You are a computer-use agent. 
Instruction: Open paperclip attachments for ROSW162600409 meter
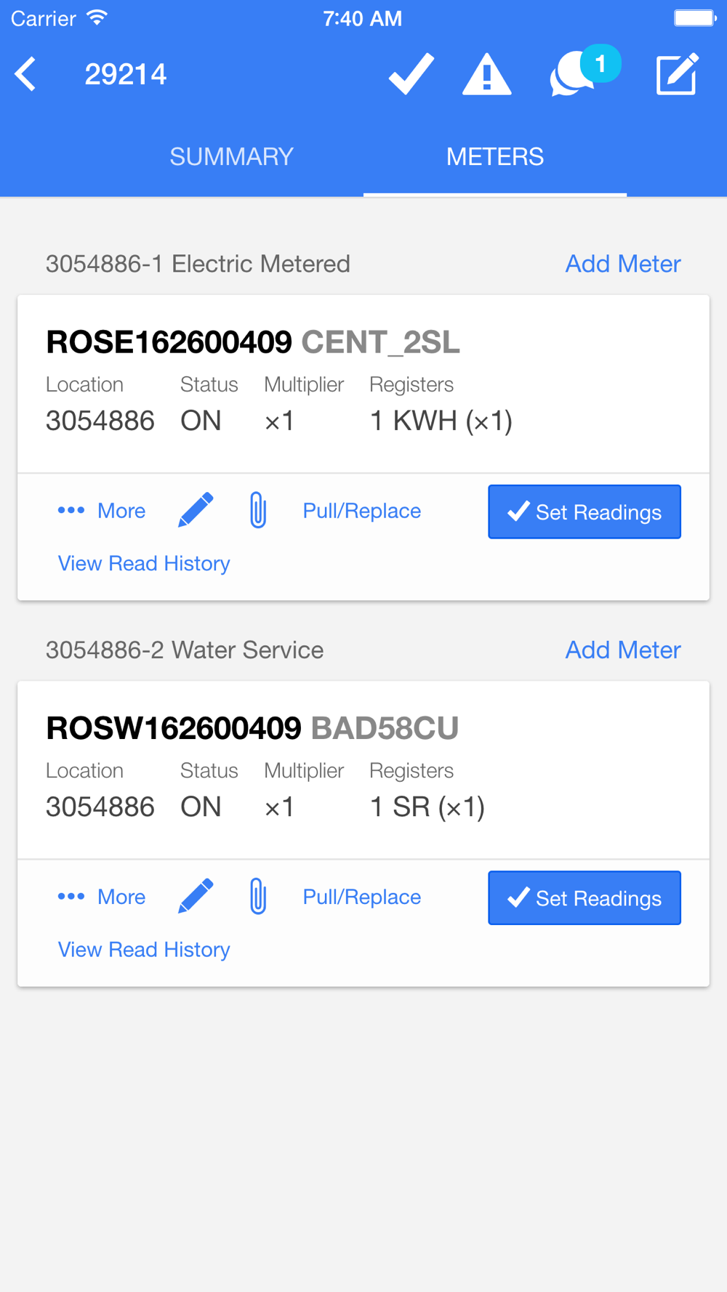pos(257,896)
